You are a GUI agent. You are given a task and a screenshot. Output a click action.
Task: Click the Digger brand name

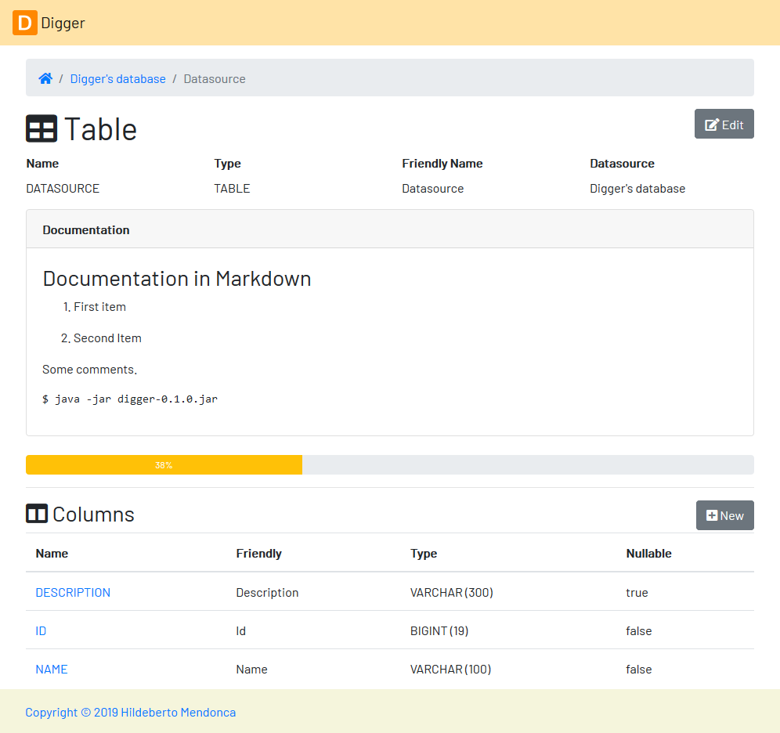pos(63,23)
